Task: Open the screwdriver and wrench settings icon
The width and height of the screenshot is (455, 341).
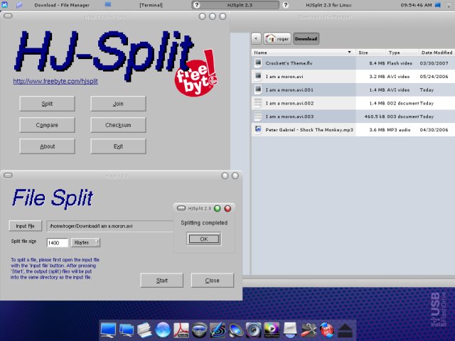Action: click(x=309, y=330)
